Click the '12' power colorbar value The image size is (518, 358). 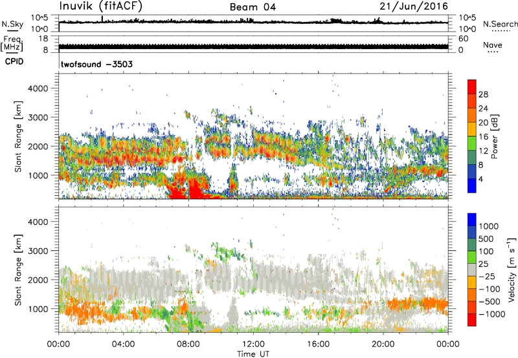point(483,151)
